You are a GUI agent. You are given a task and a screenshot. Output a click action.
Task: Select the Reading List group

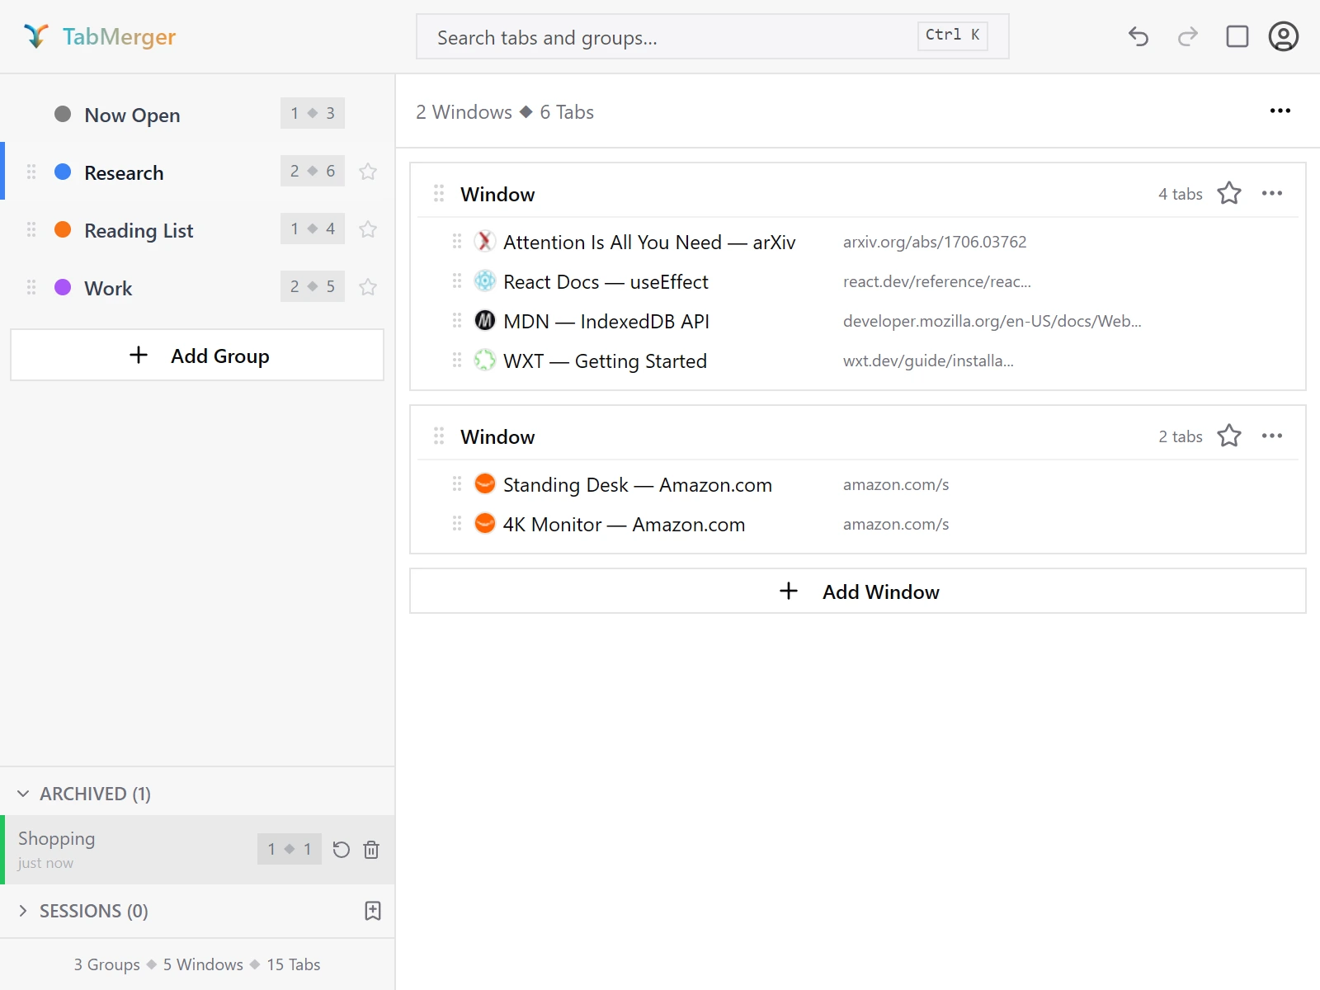198,229
